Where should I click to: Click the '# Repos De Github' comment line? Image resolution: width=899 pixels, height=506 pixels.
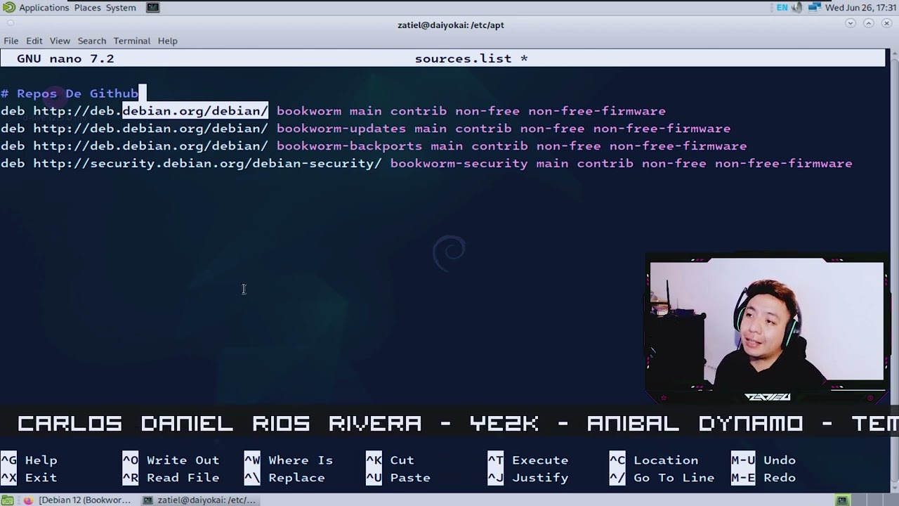[x=70, y=93]
